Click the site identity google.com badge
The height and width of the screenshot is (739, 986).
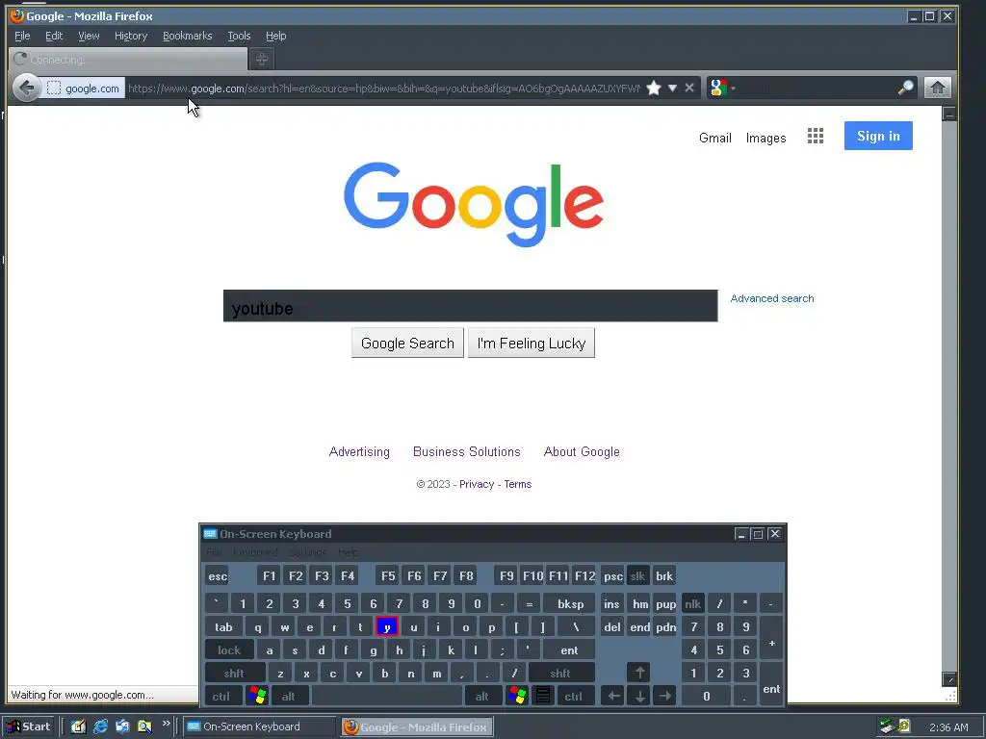coord(84,89)
